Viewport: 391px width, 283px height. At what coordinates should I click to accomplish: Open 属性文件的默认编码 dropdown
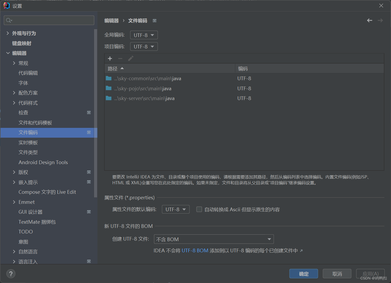(x=176, y=209)
